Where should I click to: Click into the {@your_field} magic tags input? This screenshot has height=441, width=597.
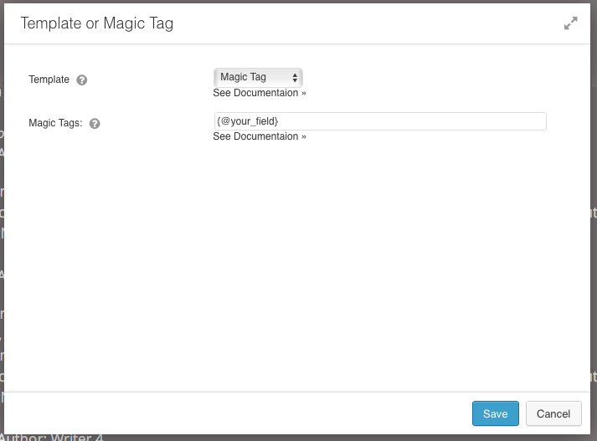[380, 121]
